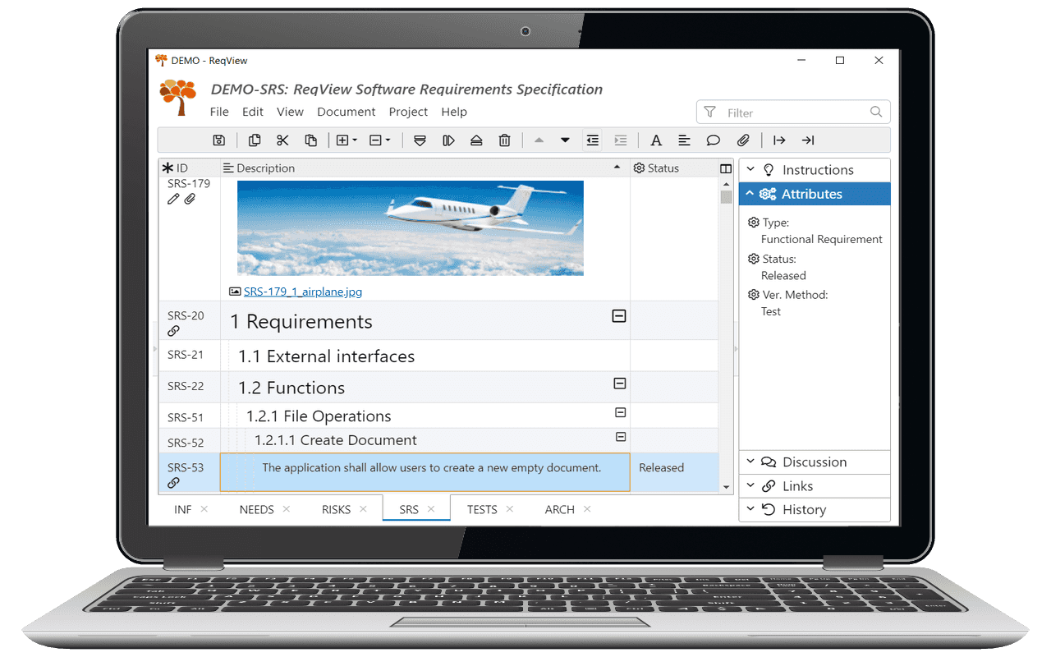Click the text format A icon
The image size is (1051, 657).
[x=656, y=140]
